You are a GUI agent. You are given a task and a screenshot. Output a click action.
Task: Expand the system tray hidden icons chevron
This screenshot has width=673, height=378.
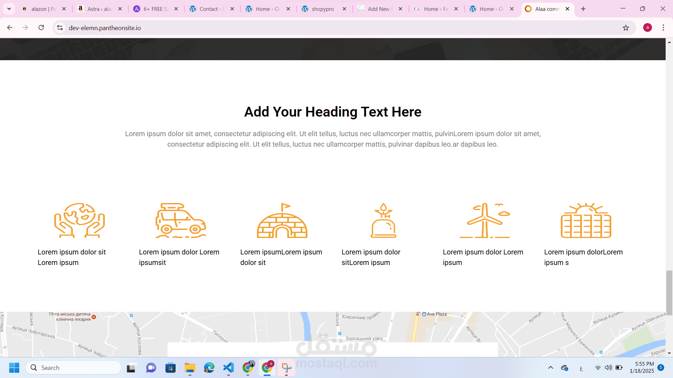(551, 368)
